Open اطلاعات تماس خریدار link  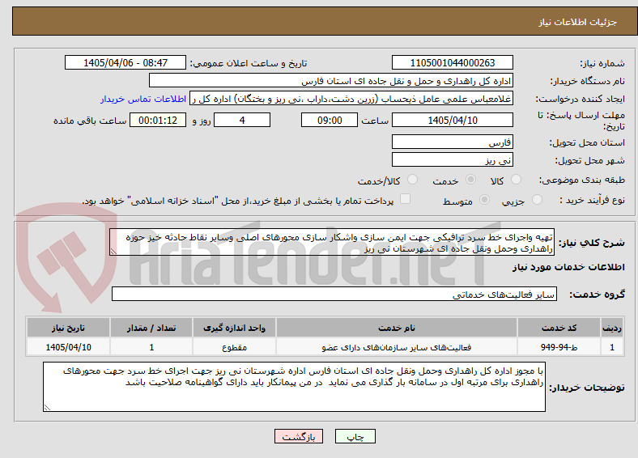click(x=143, y=99)
